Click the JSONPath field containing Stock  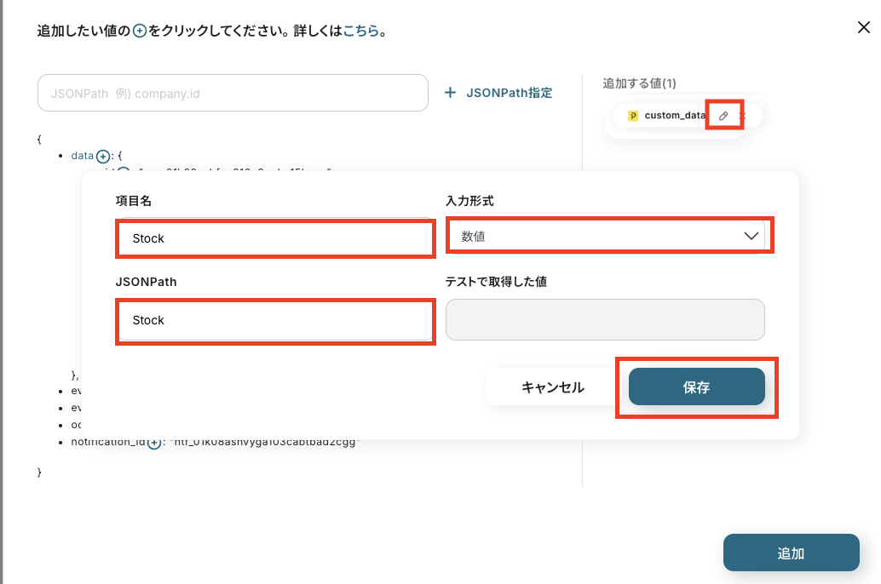coord(275,321)
